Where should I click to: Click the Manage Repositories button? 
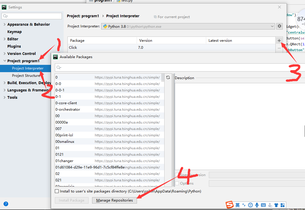(114, 200)
